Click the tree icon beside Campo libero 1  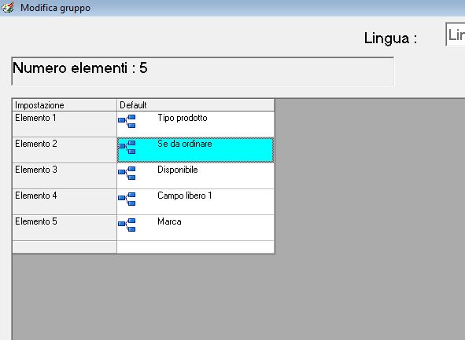pos(127,199)
